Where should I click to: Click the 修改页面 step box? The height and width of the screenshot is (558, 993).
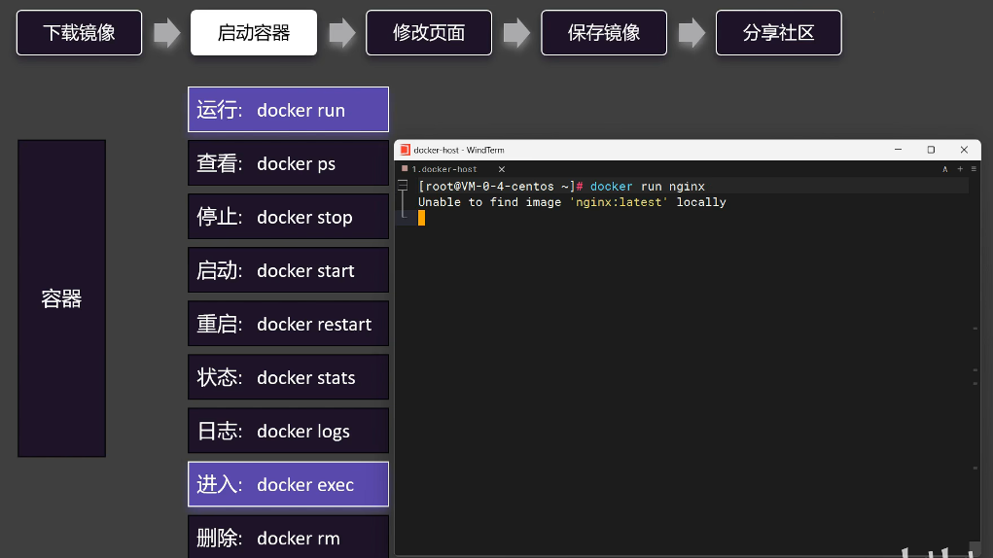[x=429, y=32]
